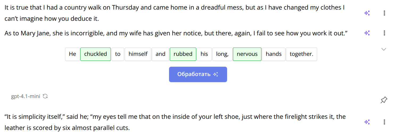Screen dimensions: 394x135
Task: Click the pin icon on the right
Action: (384, 100)
